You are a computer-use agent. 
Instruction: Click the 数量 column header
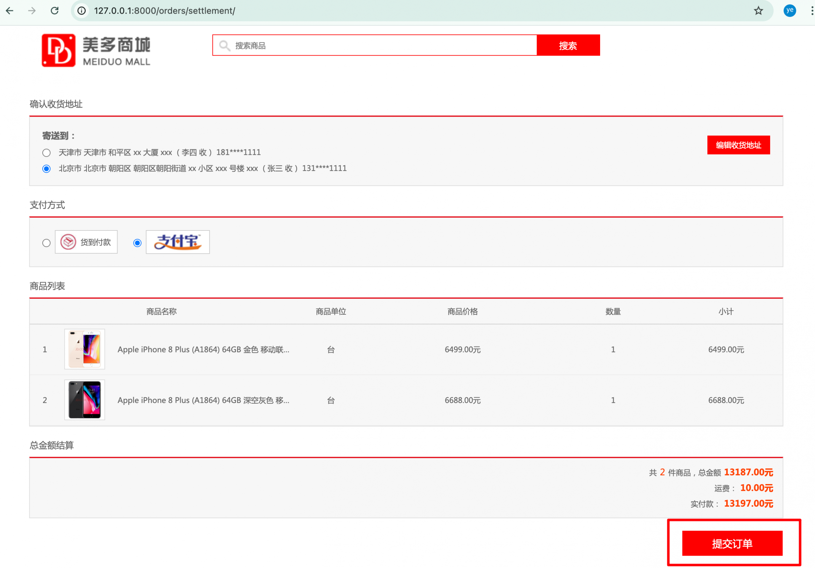[613, 311]
